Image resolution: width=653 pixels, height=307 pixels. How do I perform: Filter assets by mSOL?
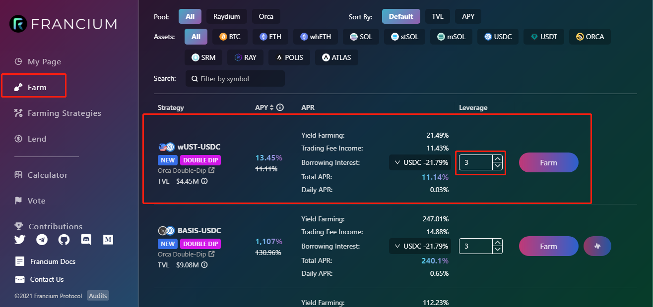[x=451, y=37]
